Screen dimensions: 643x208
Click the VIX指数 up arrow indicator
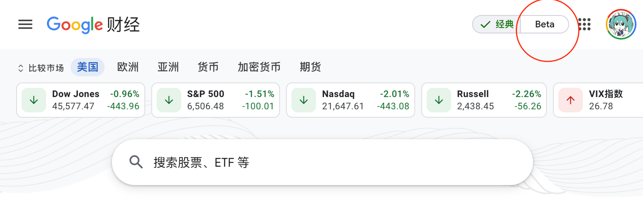[x=570, y=100]
